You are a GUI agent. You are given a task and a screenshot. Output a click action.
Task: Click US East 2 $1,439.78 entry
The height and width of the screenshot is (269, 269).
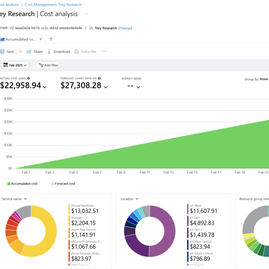(x=201, y=233)
